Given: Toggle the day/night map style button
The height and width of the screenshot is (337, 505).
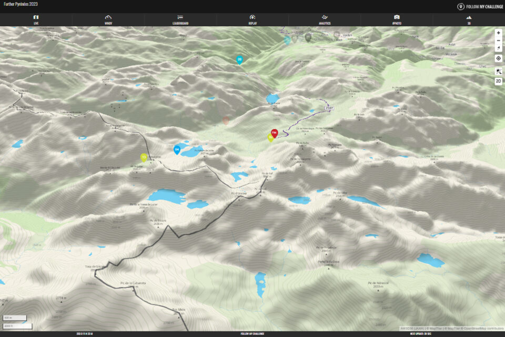Looking at the screenshot, I should click(x=498, y=71).
